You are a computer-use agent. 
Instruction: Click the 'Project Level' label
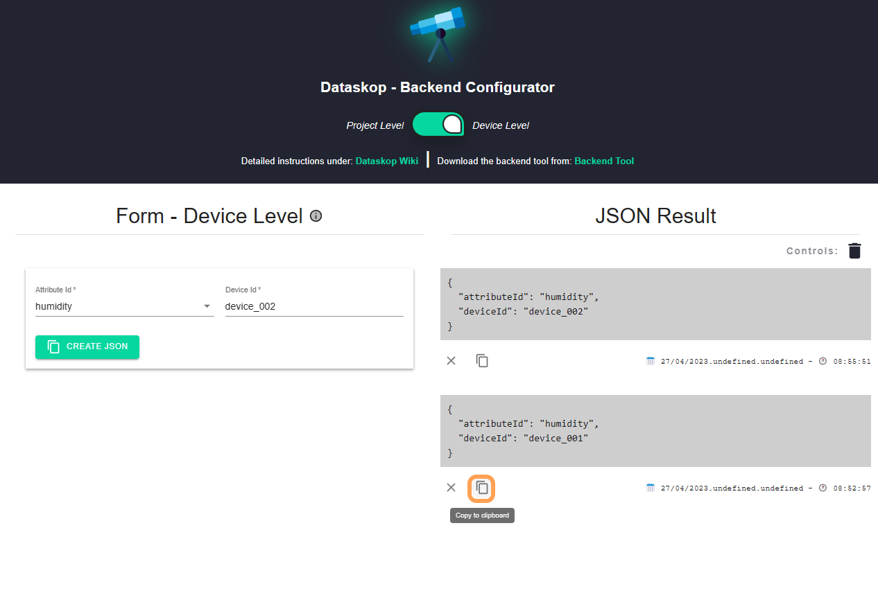point(375,125)
